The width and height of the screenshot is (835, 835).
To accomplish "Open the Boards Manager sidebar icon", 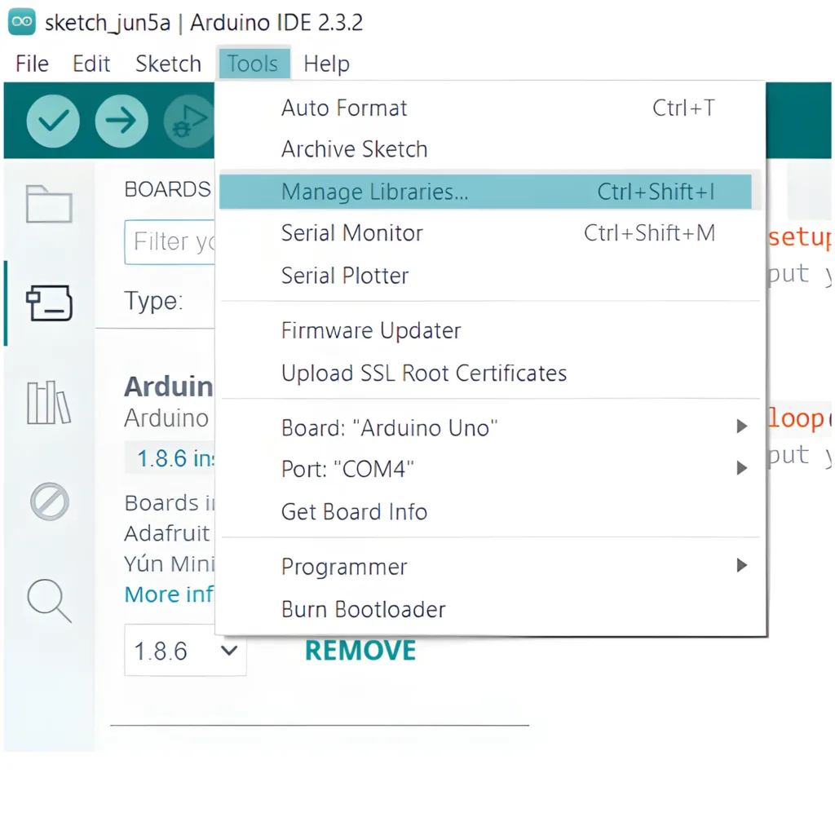I will 49,303.
